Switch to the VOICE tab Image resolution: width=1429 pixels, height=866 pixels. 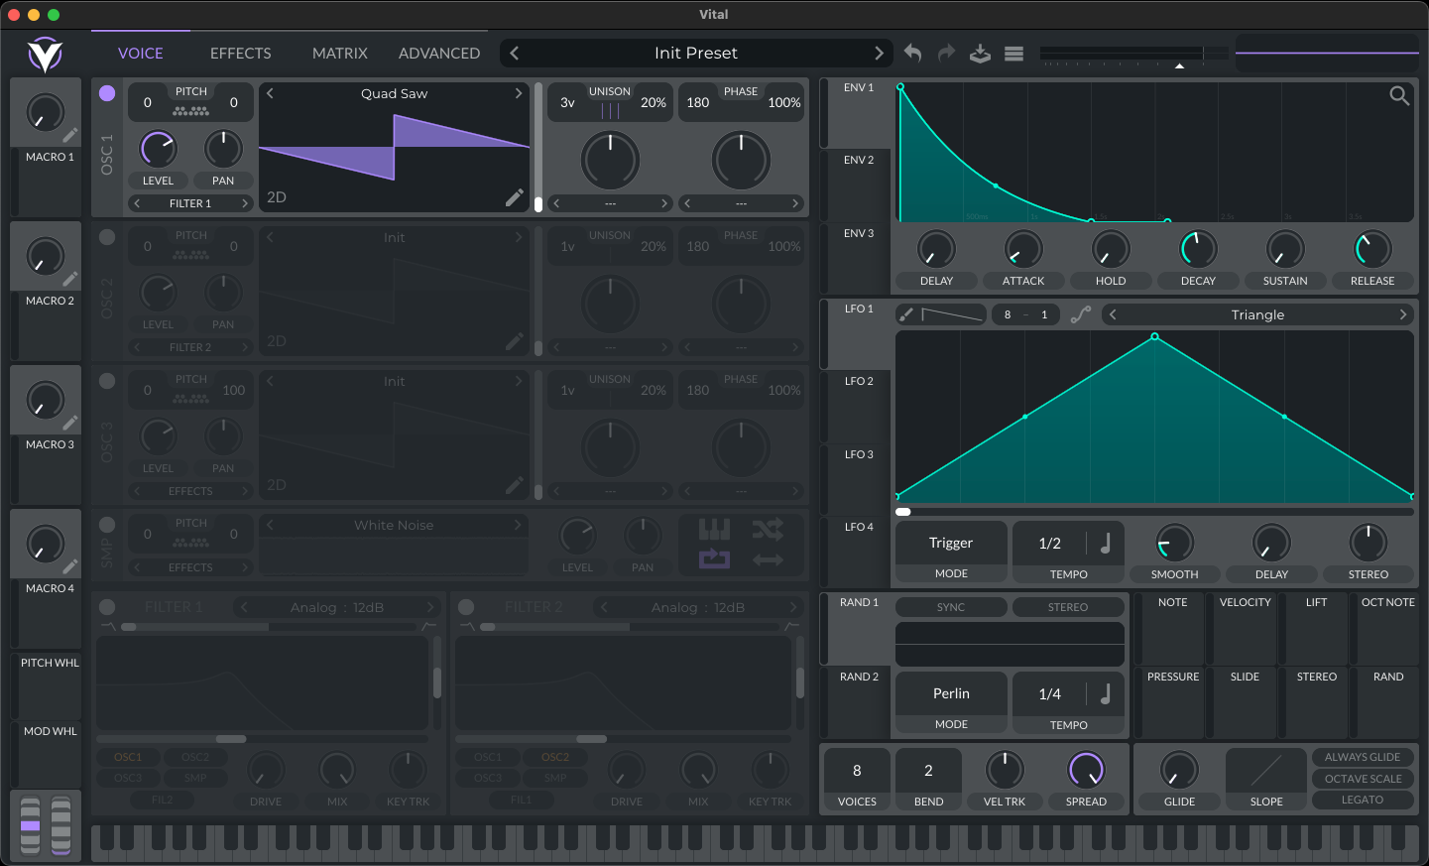141,54
